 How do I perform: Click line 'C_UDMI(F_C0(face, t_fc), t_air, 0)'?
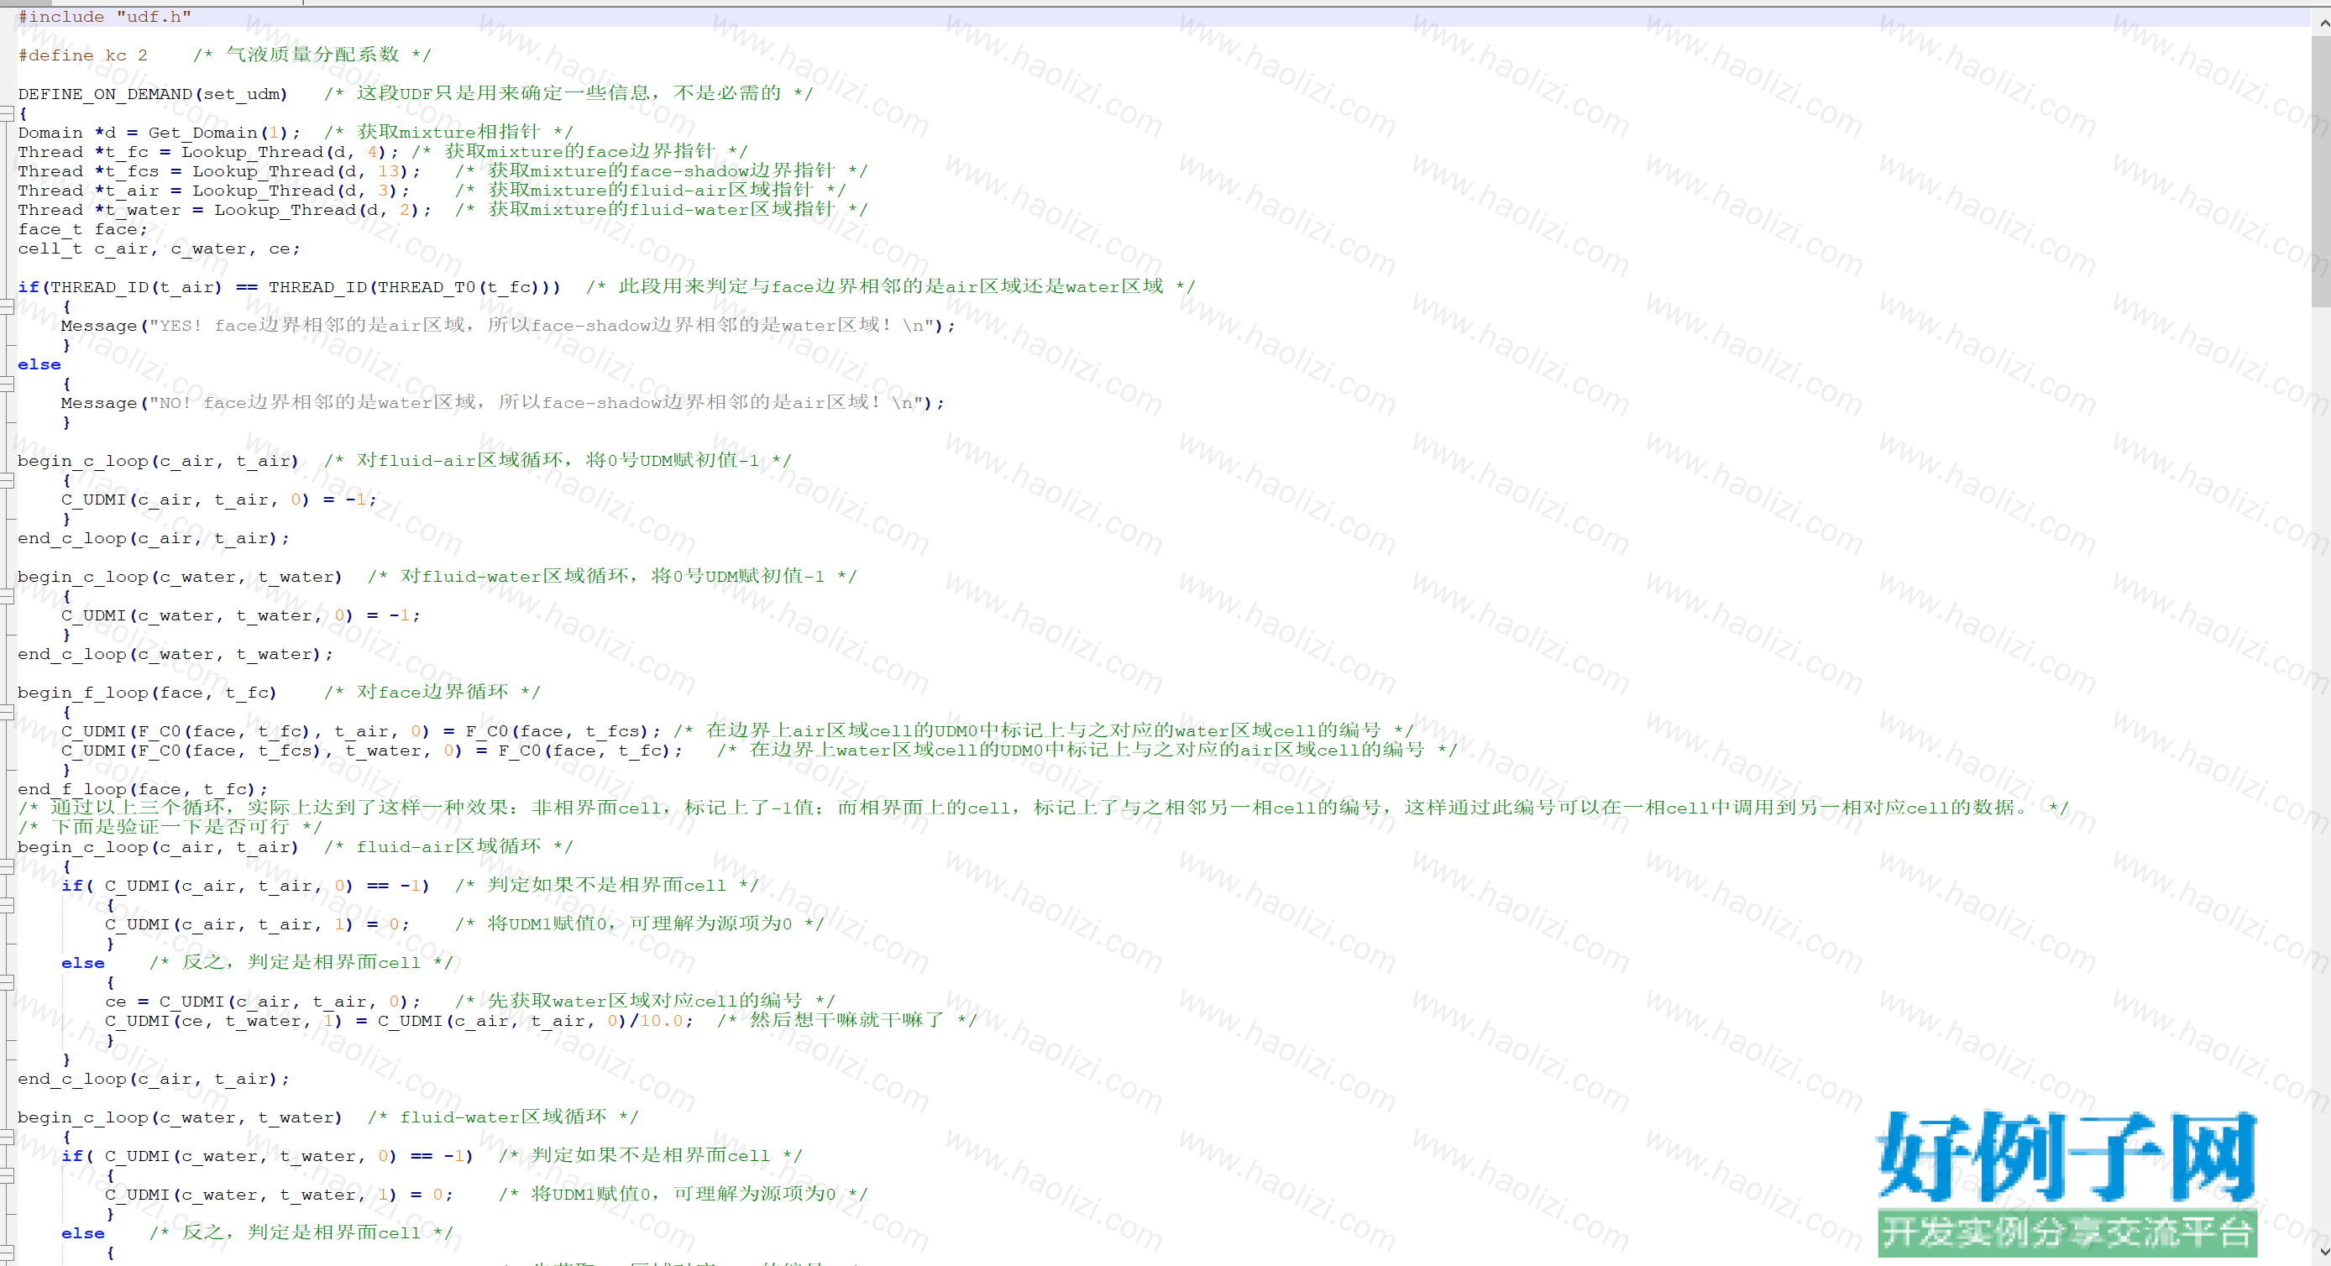coord(360,731)
